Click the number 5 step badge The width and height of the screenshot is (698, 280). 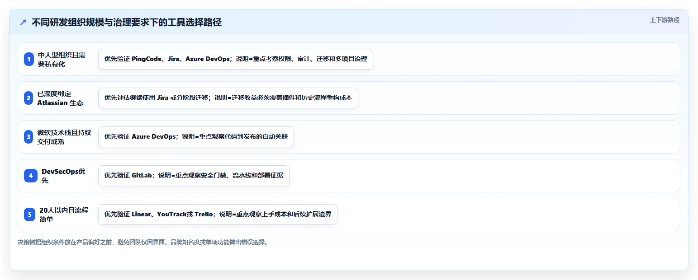coord(30,215)
